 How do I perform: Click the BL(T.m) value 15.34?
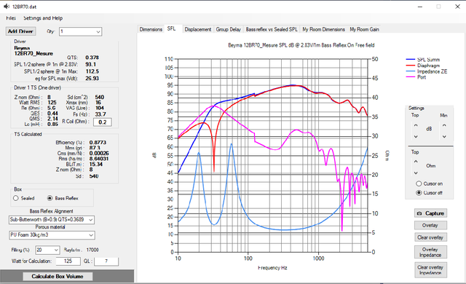[96, 164]
